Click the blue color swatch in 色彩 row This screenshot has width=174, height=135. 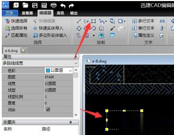(x=48, y=71)
